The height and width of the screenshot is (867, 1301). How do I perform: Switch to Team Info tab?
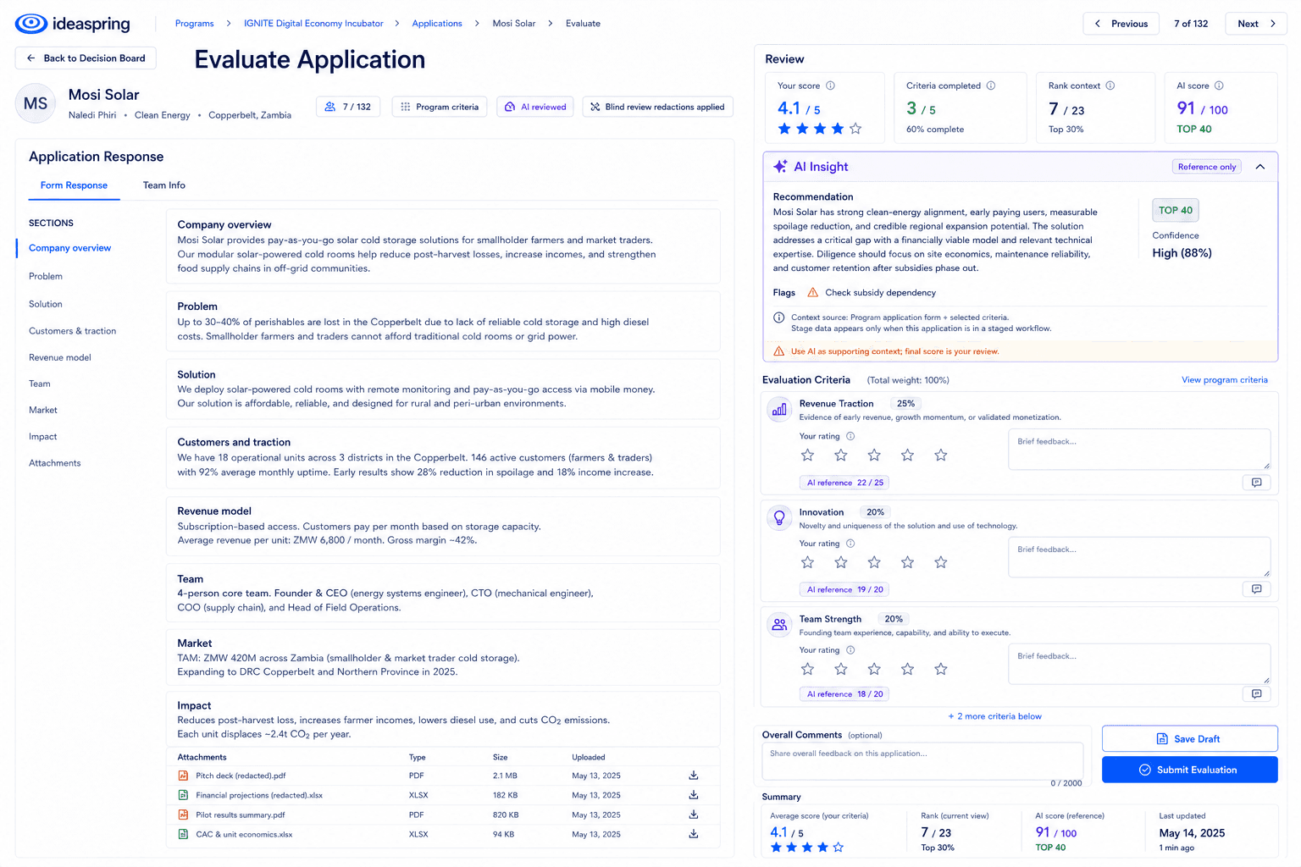pos(163,185)
